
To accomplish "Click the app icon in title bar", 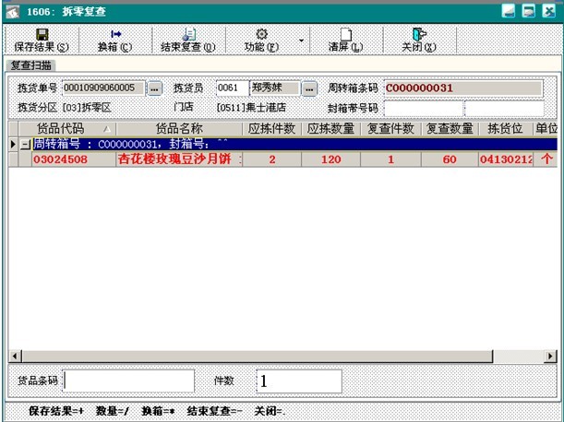I will 12,10.
